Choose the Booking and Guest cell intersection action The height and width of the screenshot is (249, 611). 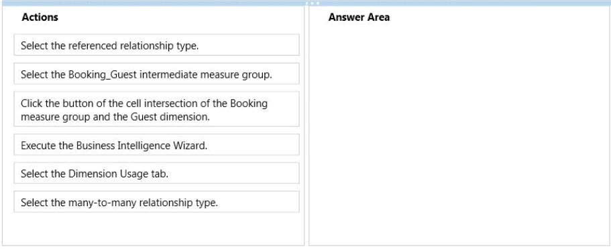tap(156, 109)
